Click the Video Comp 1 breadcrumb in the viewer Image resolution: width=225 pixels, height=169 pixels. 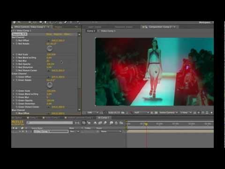point(108,31)
